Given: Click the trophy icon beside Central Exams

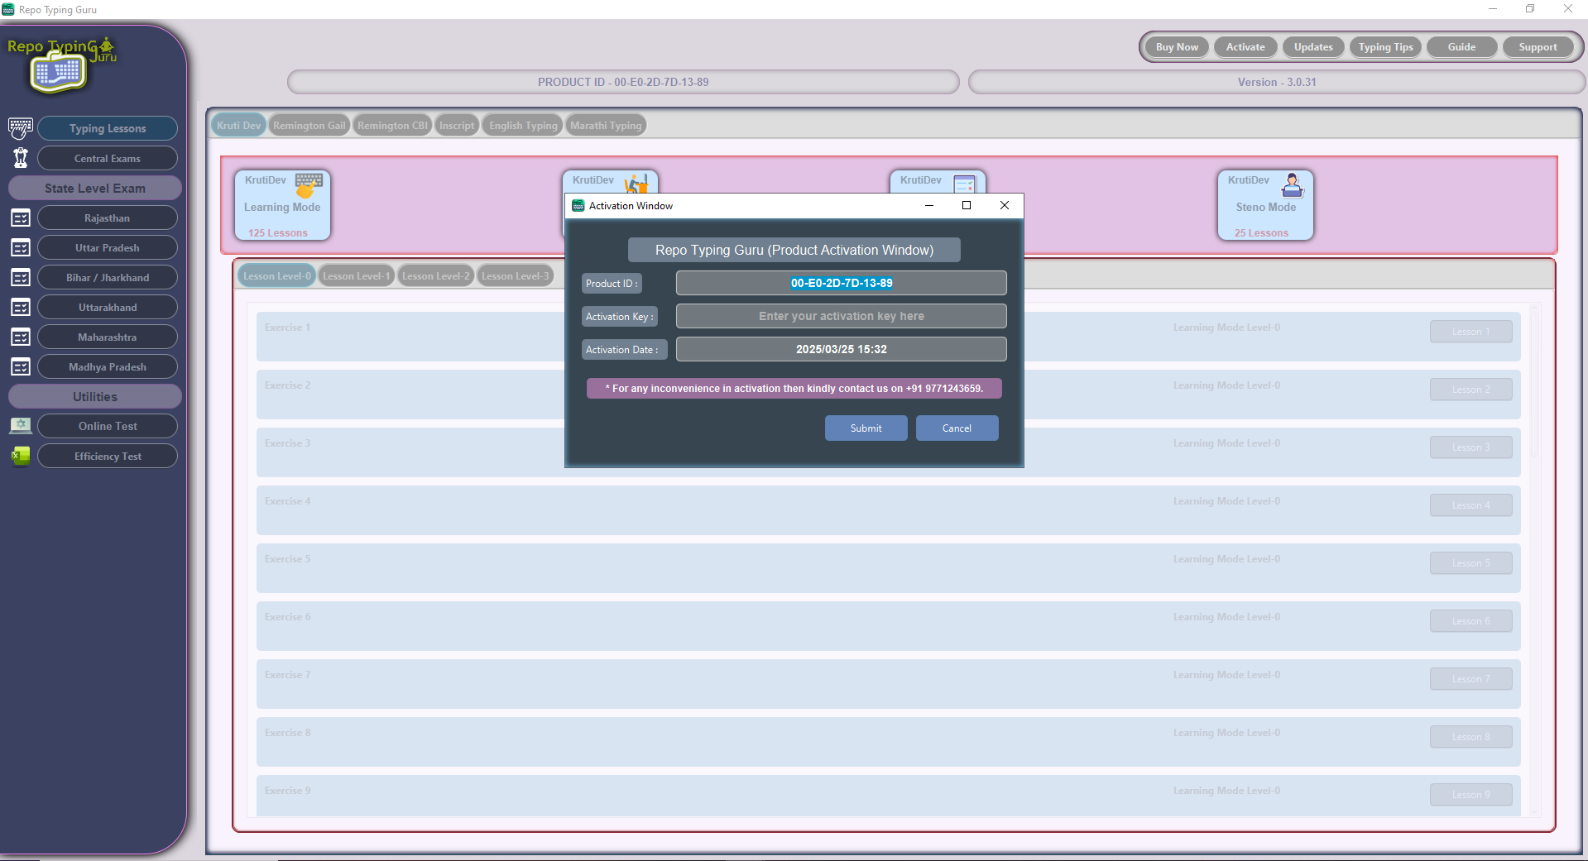Looking at the screenshot, I should 21,158.
